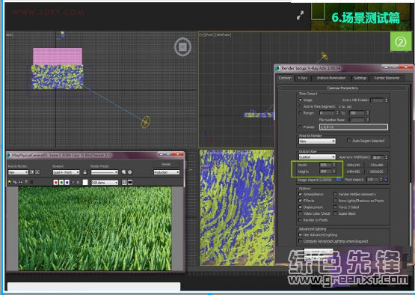The height and width of the screenshot is (295, 415).
Task: Toggle the Displacement checkbox
Action: coord(301,207)
